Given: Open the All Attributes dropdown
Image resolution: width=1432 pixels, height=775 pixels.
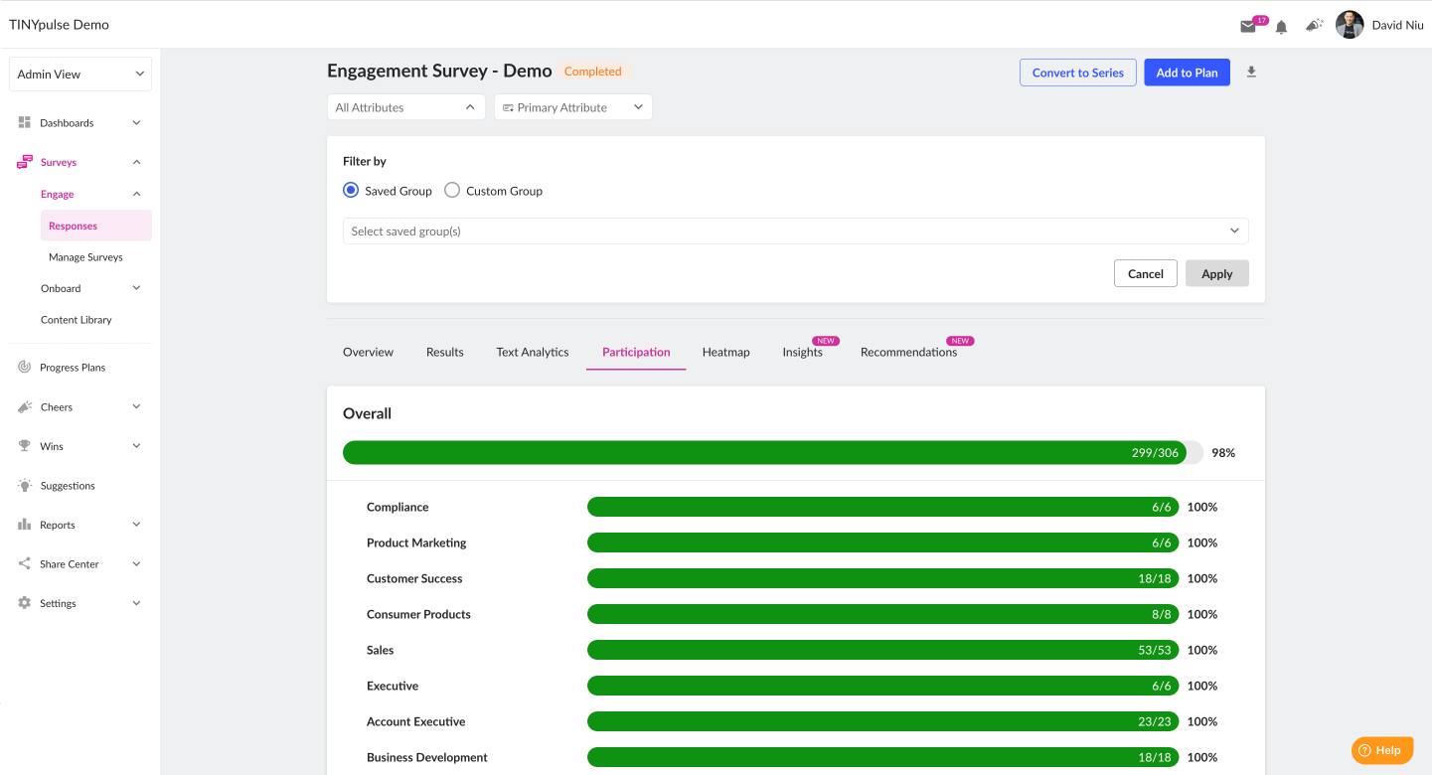Looking at the screenshot, I should [406, 107].
